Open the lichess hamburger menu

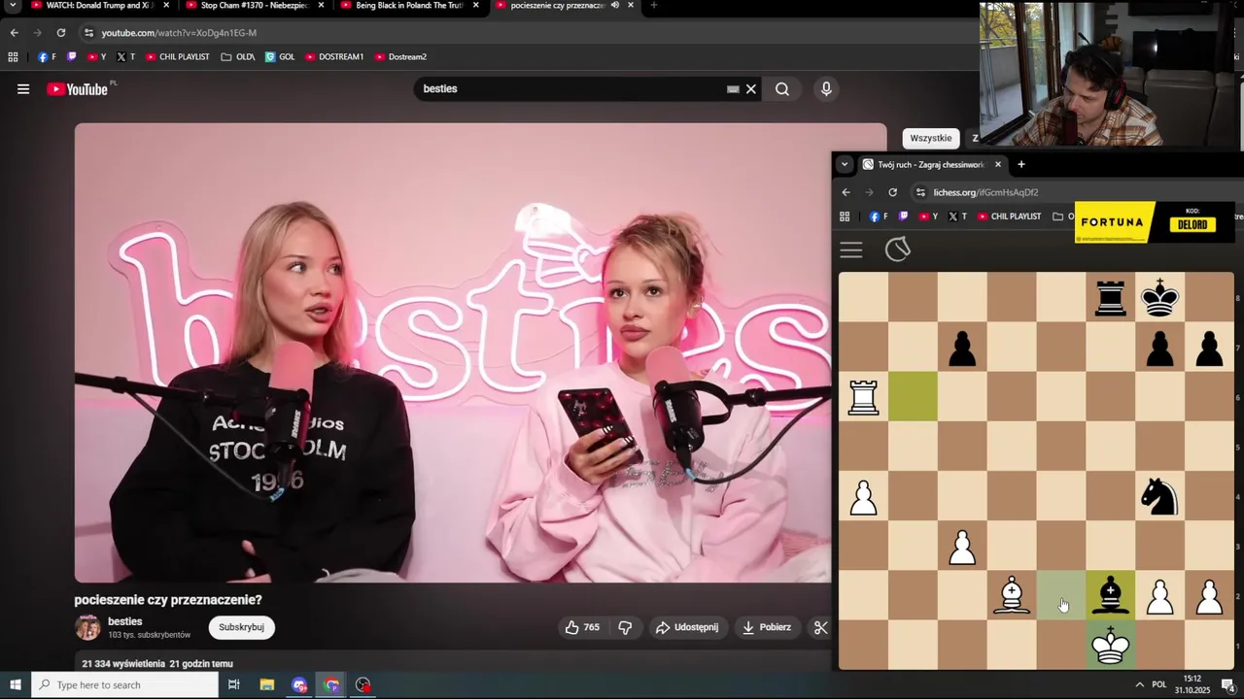click(851, 250)
